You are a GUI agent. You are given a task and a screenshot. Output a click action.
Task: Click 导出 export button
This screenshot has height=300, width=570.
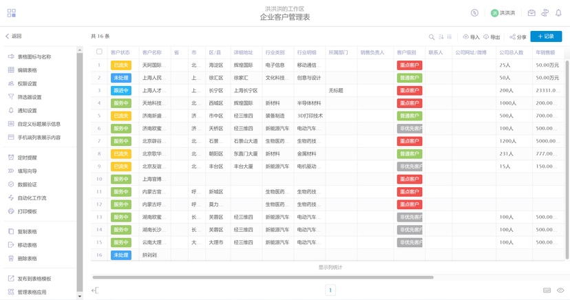492,36
